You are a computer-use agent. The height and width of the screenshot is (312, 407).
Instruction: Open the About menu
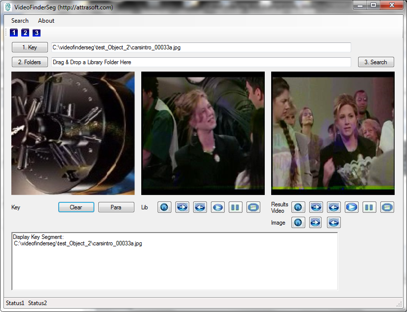pyautogui.click(x=46, y=21)
